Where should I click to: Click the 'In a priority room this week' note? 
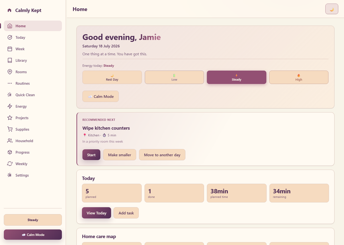[103, 141]
